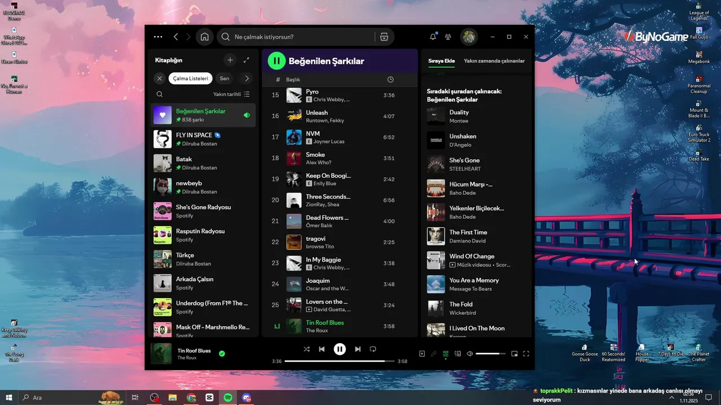This screenshot has width=721, height=405.
Task: Open the notifications bell
Action: tap(433, 37)
